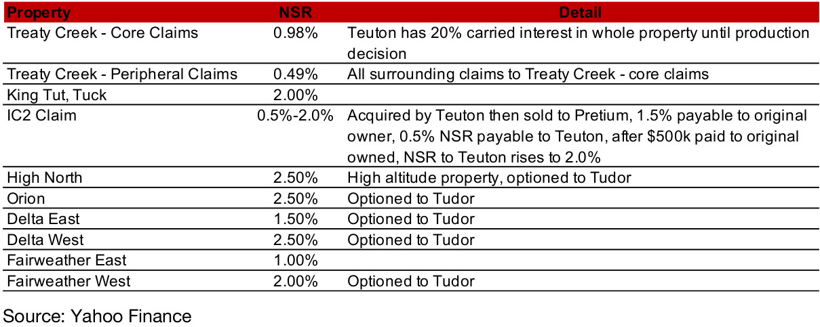Select the Orion property cell
The width and height of the screenshot is (820, 327).
point(26,198)
